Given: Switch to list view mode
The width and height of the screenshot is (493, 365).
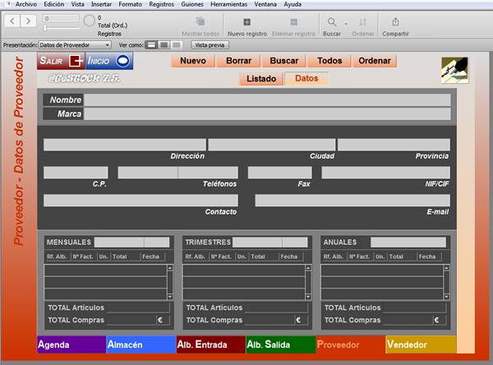Looking at the screenshot, I should click(x=164, y=45).
